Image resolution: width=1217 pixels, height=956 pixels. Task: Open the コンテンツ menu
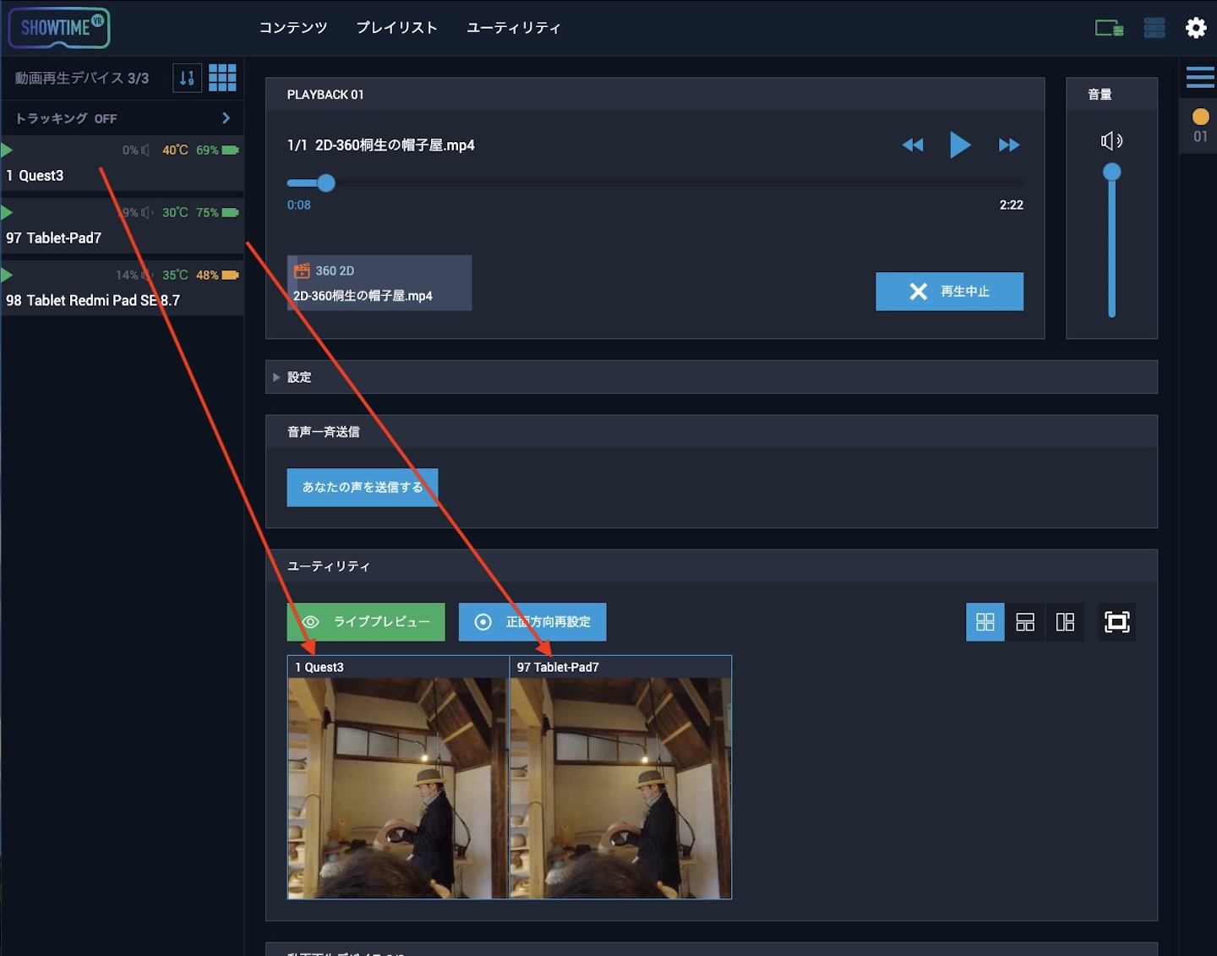pos(292,28)
